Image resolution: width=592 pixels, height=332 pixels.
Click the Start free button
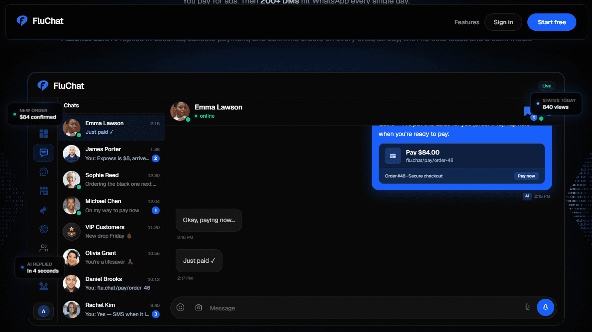click(552, 22)
